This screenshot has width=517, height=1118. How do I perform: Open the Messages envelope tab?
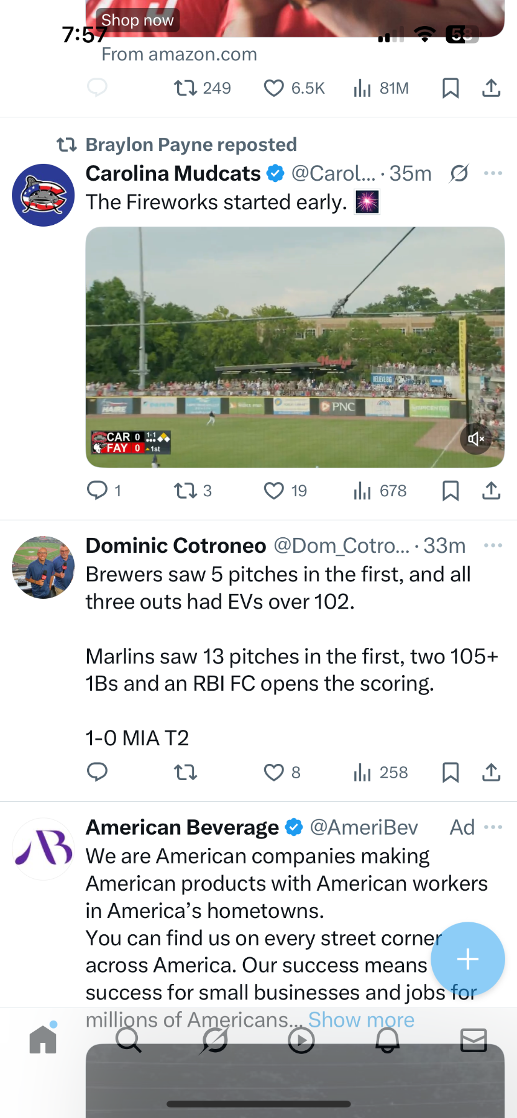474,1040
